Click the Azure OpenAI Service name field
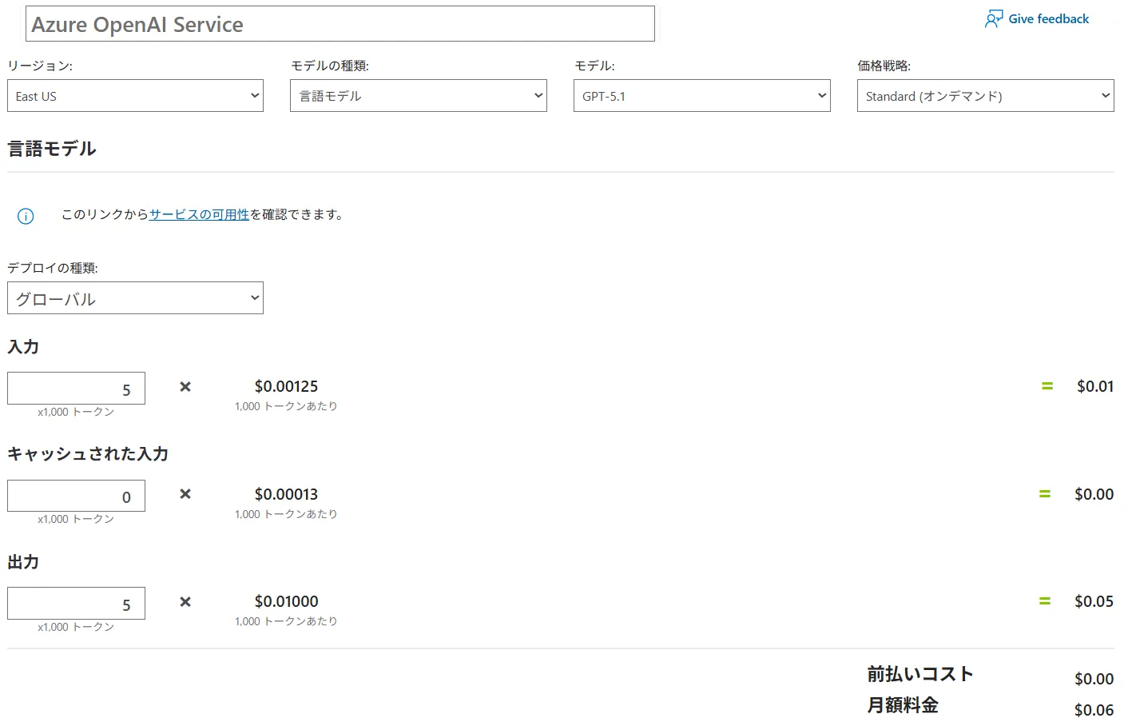1132x726 pixels. click(x=340, y=24)
